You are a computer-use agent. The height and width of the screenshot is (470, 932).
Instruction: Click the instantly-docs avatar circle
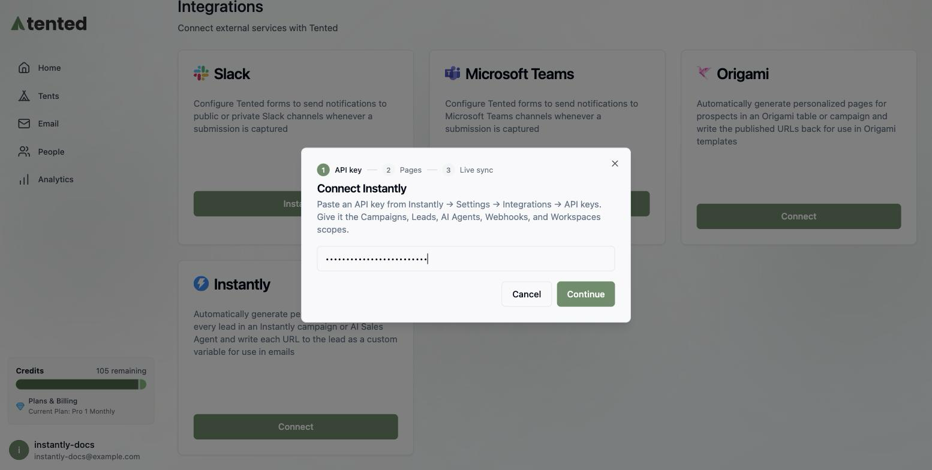pyautogui.click(x=19, y=450)
